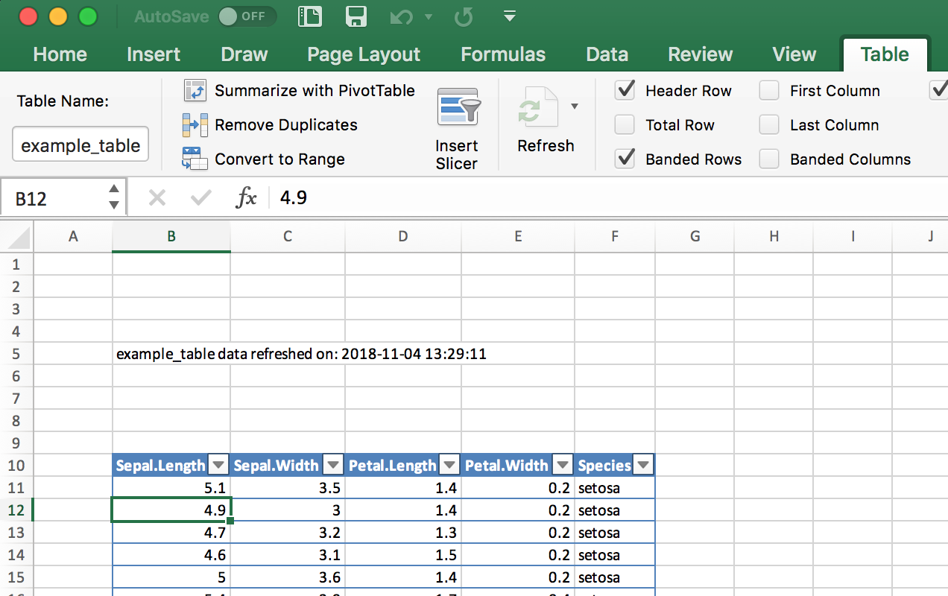Image resolution: width=948 pixels, height=596 pixels.
Task: Open the Sepal.Length filter dropdown
Action: pyautogui.click(x=218, y=464)
